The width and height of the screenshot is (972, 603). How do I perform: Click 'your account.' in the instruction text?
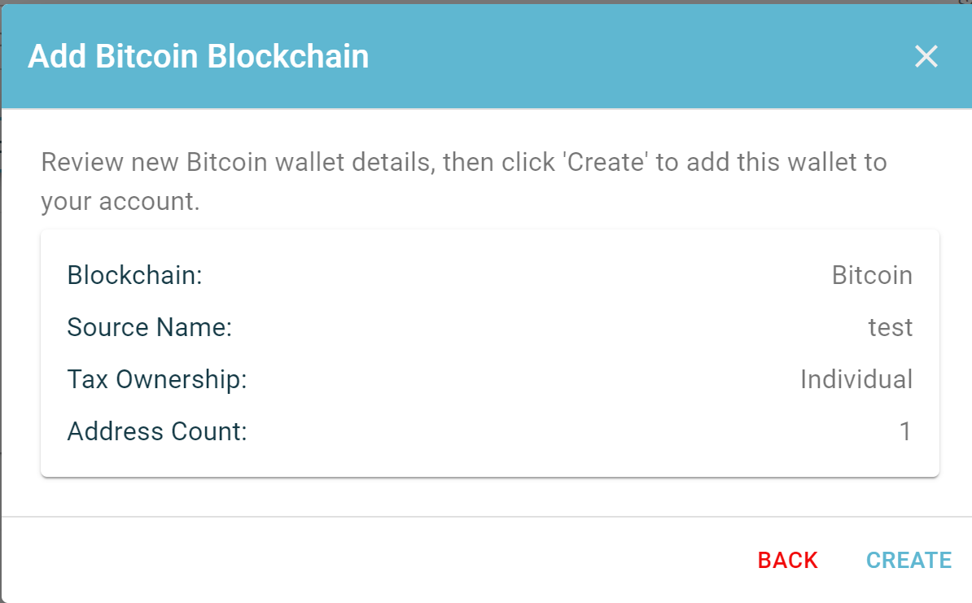tap(120, 201)
